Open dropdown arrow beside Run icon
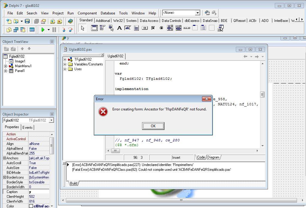 pyautogui.click(x=49, y=30)
